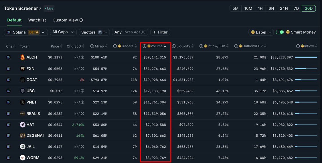Select the 6H timeframe
This screenshot has height=163, width=322.
point(271,8)
